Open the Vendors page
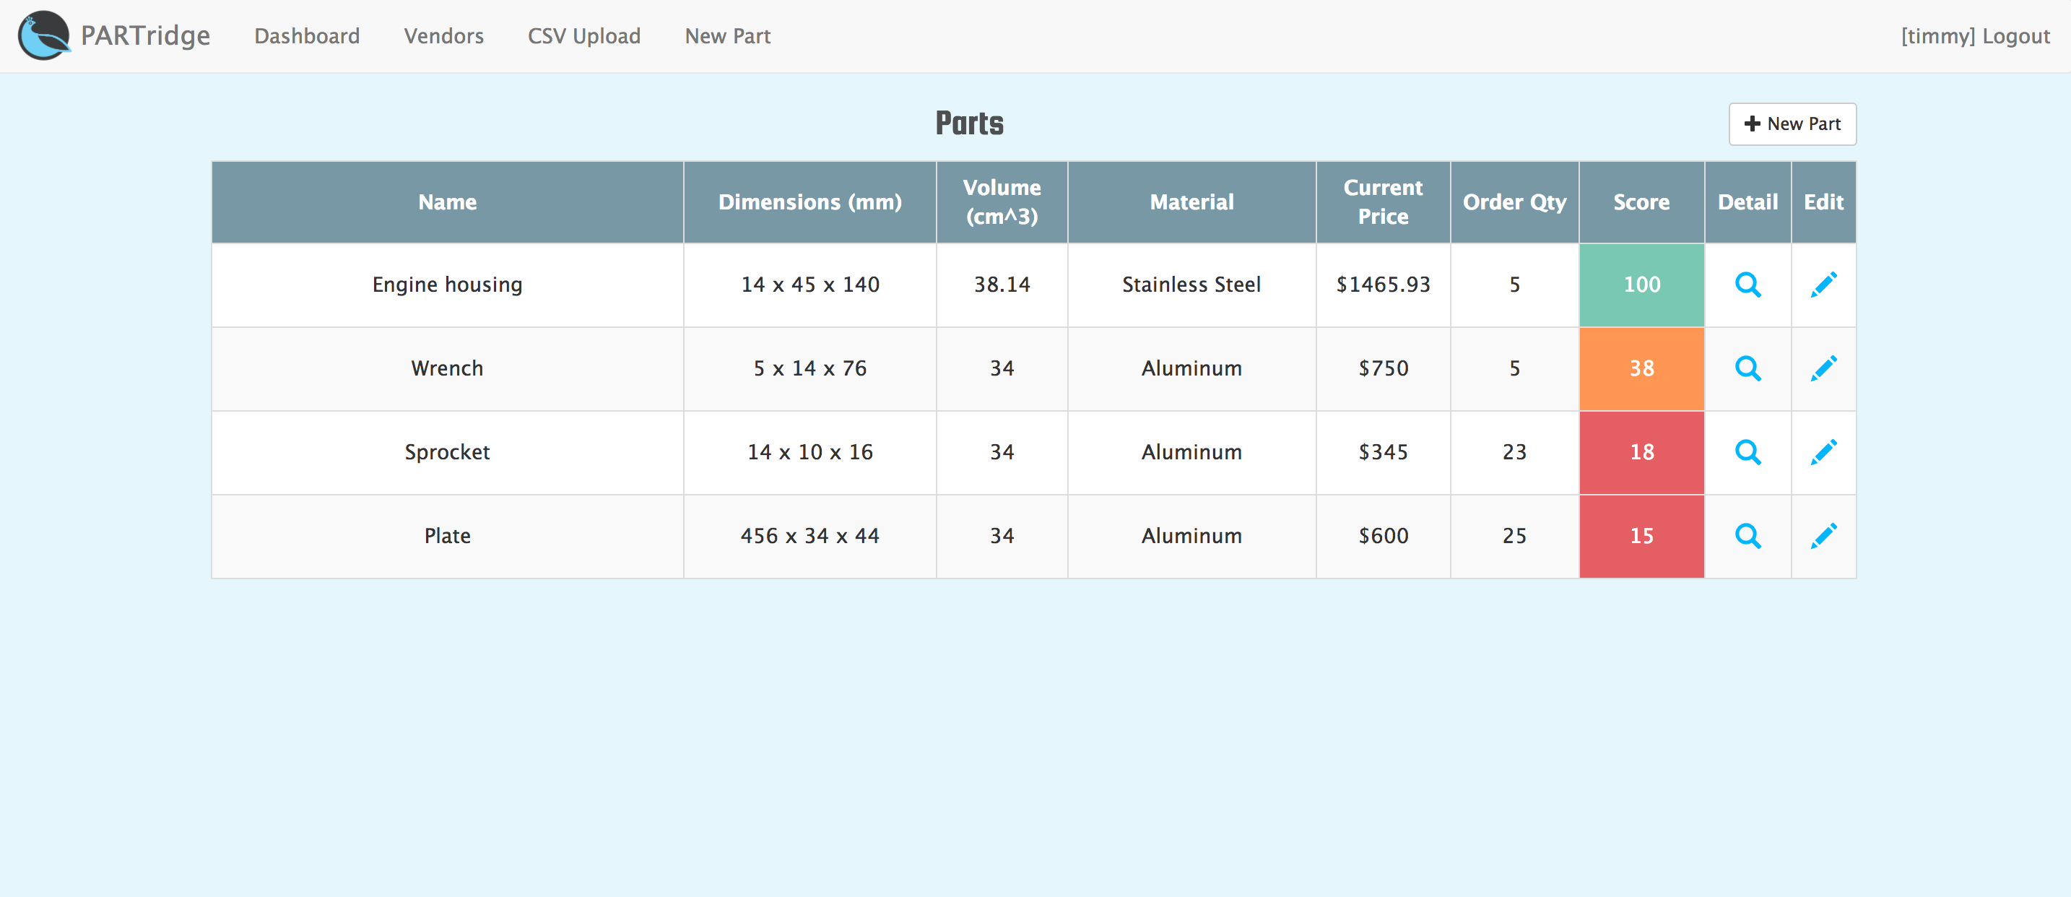 [444, 35]
